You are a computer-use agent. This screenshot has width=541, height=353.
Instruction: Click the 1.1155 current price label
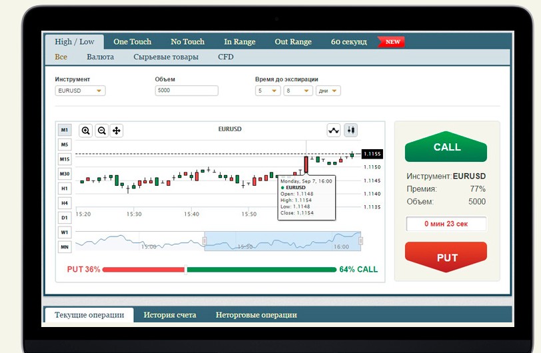click(x=372, y=154)
